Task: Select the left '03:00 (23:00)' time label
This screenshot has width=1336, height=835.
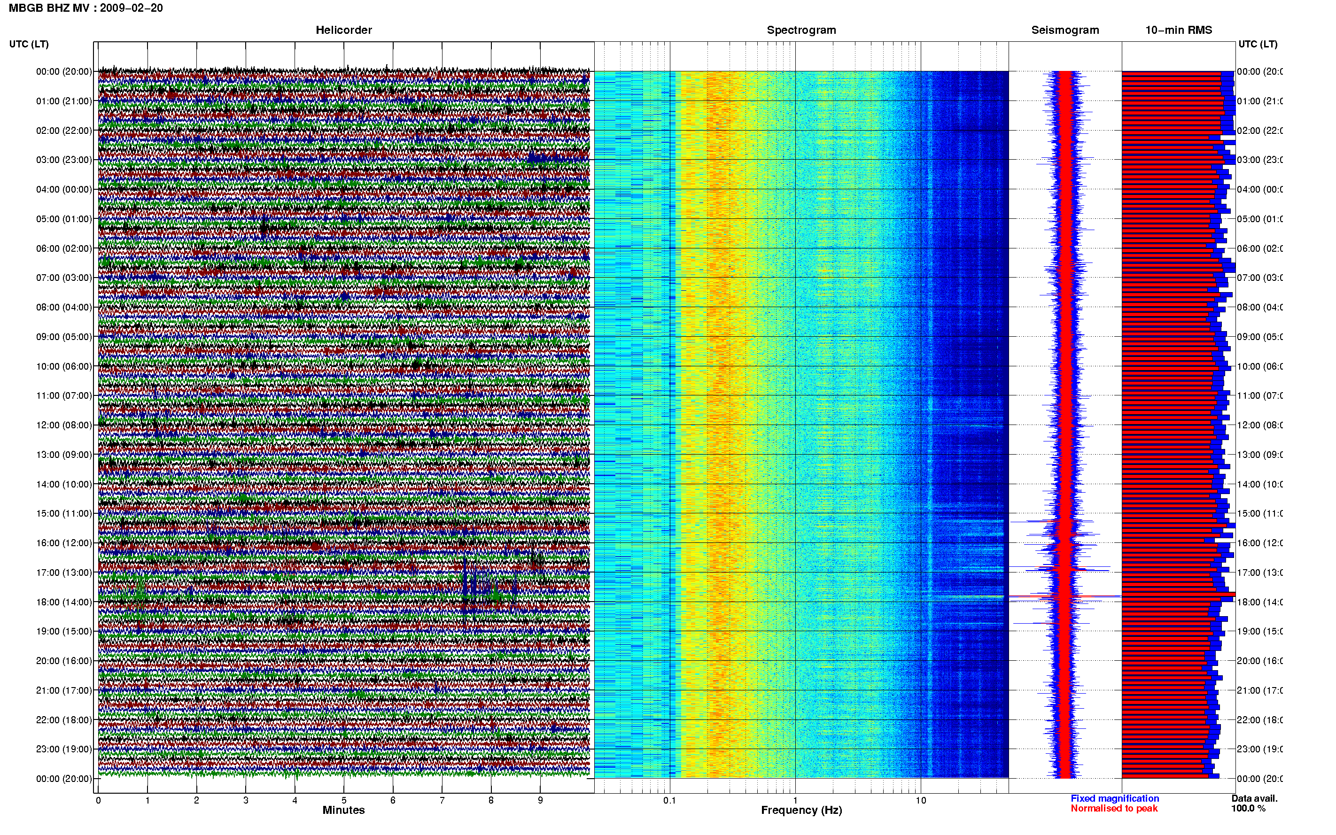Action: coord(64,160)
